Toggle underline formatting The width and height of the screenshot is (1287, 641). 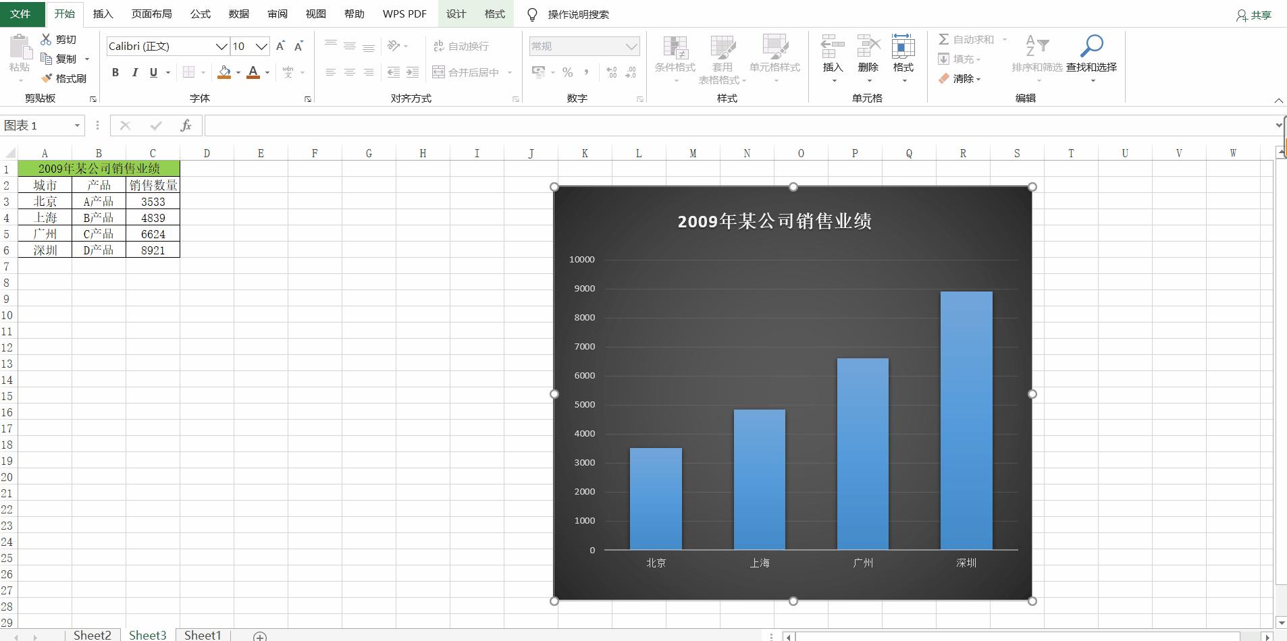point(153,72)
